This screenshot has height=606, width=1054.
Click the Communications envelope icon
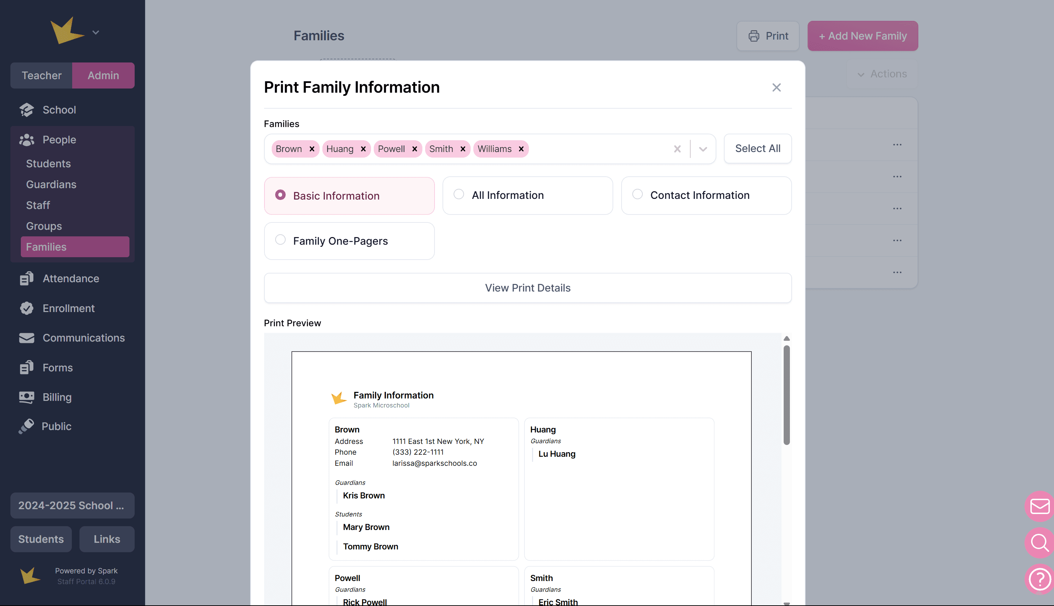pos(27,338)
